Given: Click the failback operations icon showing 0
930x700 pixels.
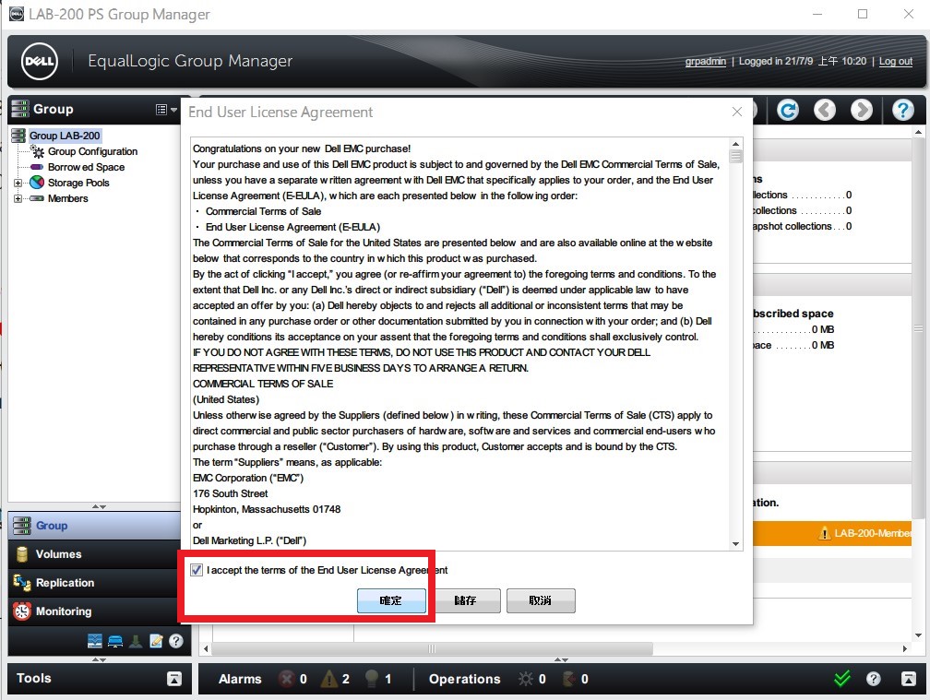Looking at the screenshot, I should click(x=568, y=679).
